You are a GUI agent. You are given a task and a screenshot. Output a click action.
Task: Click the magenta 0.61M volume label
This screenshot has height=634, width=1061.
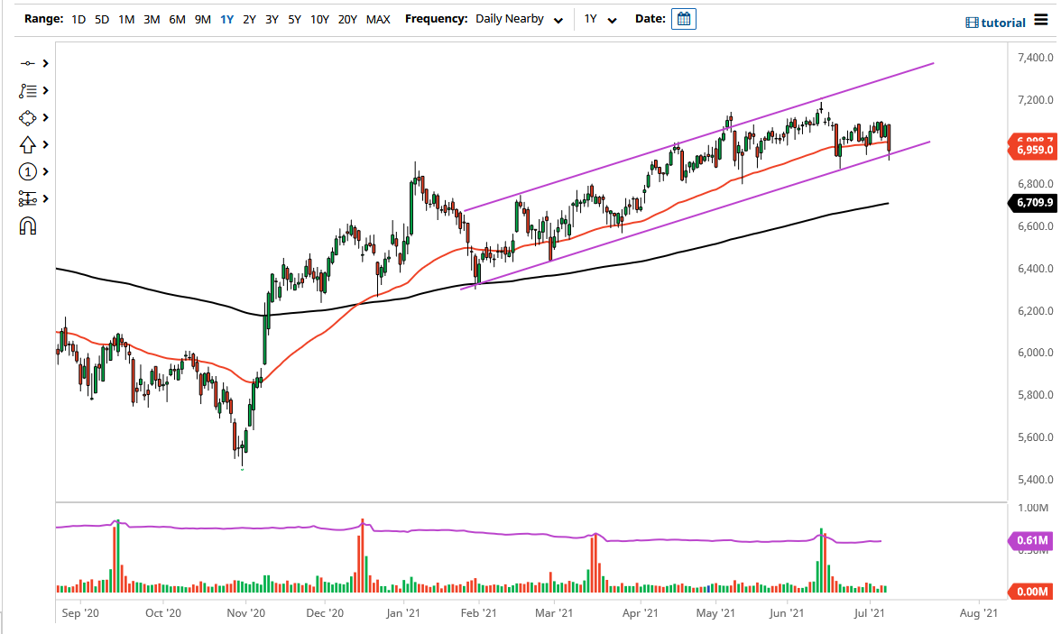click(1033, 540)
